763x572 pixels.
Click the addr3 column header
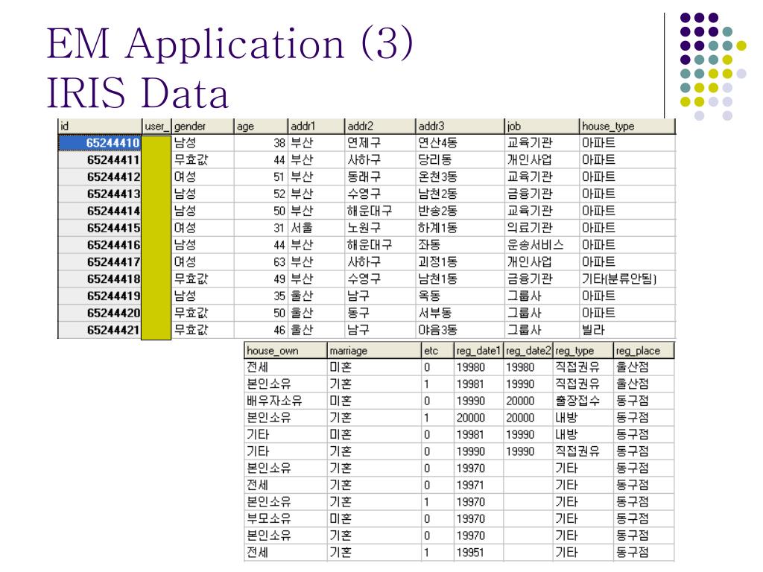(x=460, y=127)
